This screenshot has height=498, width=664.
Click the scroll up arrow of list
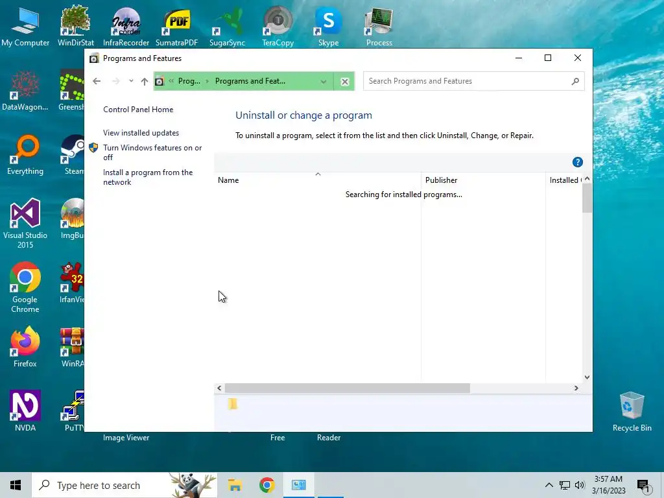click(587, 179)
